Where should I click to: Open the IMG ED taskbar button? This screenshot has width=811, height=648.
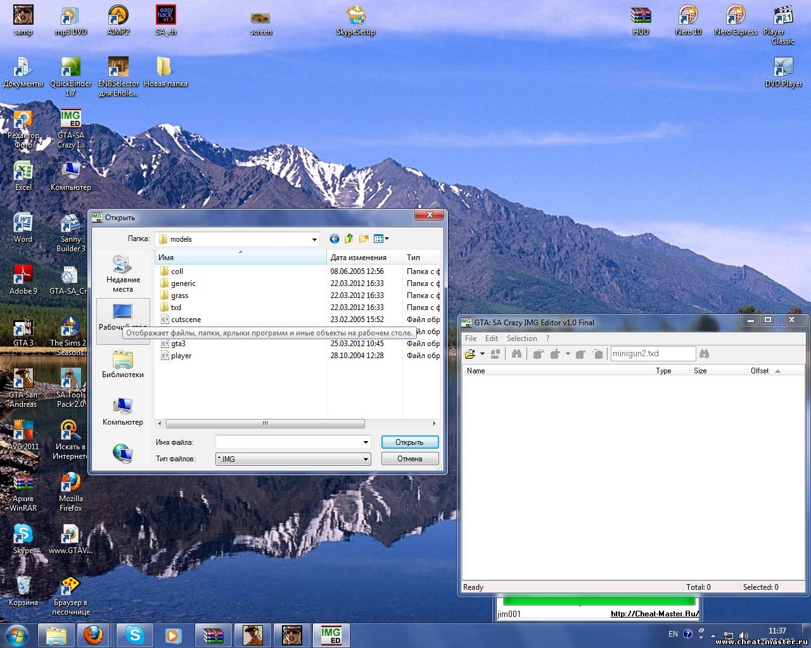331,635
